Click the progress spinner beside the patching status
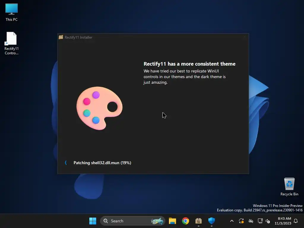This screenshot has width=304, height=228. [66, 163]
